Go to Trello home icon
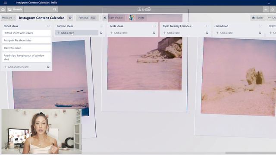The image size is (276, 155). click(3, 9)
